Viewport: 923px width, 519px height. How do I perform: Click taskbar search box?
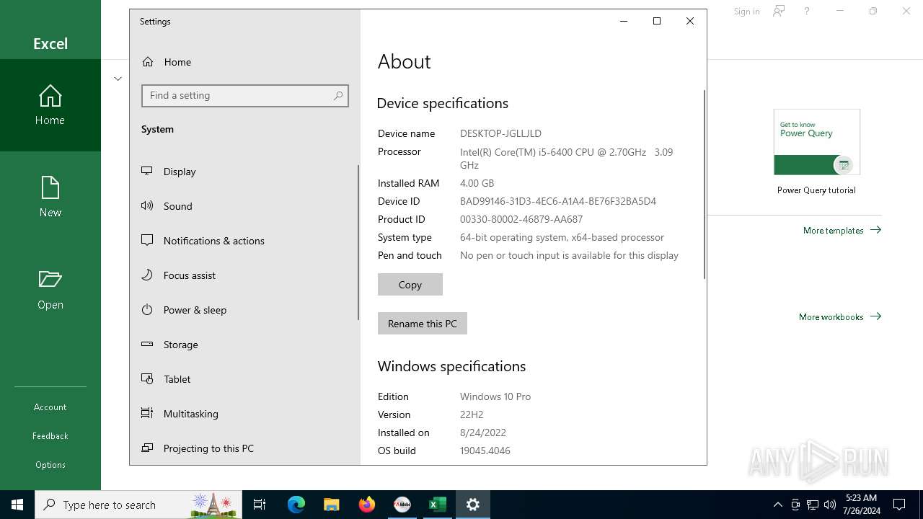139,505
